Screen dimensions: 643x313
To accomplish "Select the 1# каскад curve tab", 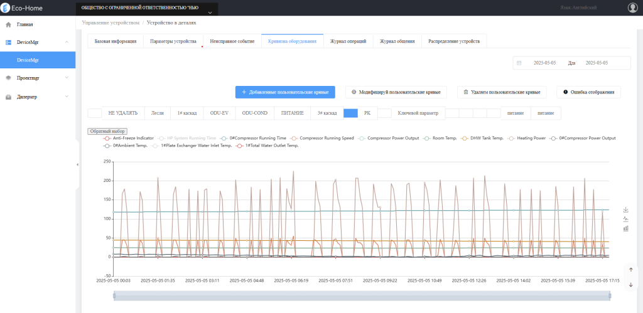I will 187,113.
